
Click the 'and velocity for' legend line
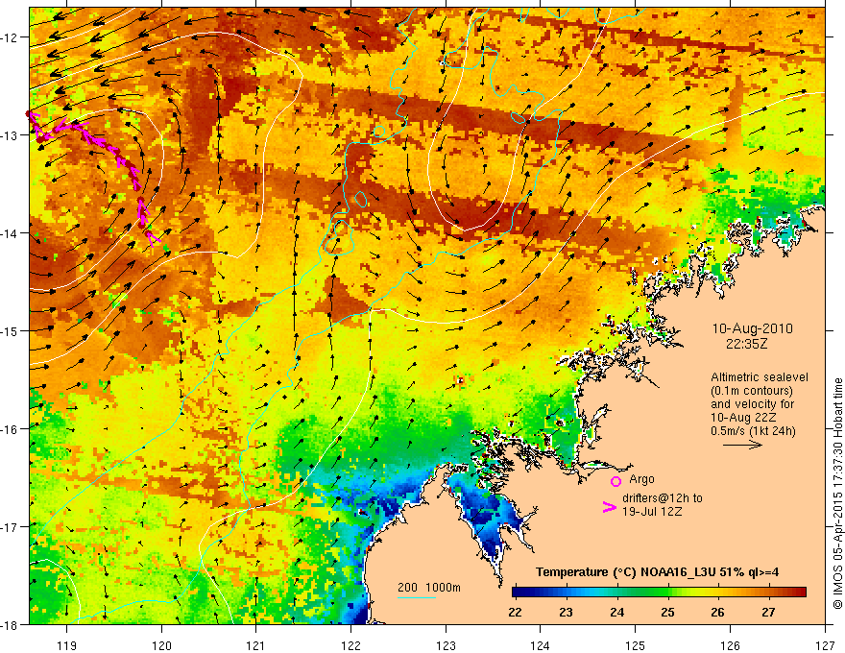pos(752,404)
